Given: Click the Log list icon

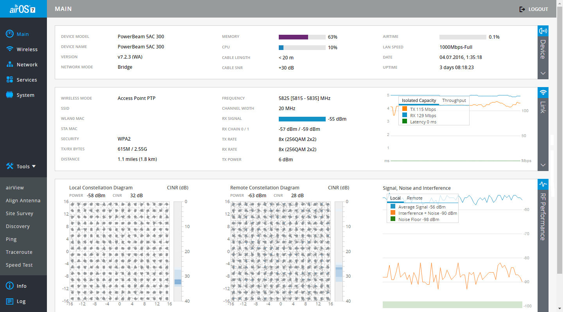Looking at the screenshot, I should [x=10, y=301].
